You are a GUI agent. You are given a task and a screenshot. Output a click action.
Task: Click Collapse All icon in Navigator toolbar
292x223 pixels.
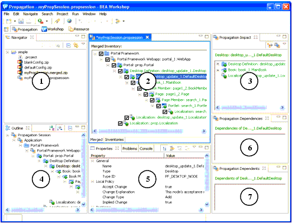69,45
